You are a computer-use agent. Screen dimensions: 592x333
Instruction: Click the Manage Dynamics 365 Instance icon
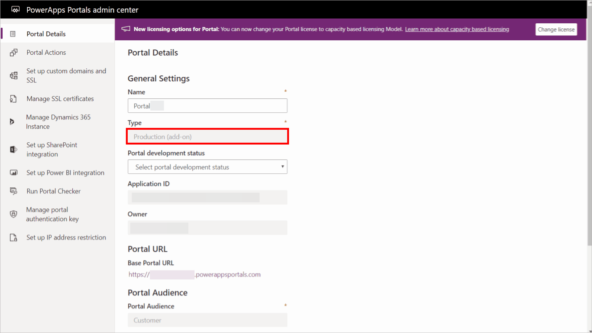pyautogui.click(x=12, y=122)
